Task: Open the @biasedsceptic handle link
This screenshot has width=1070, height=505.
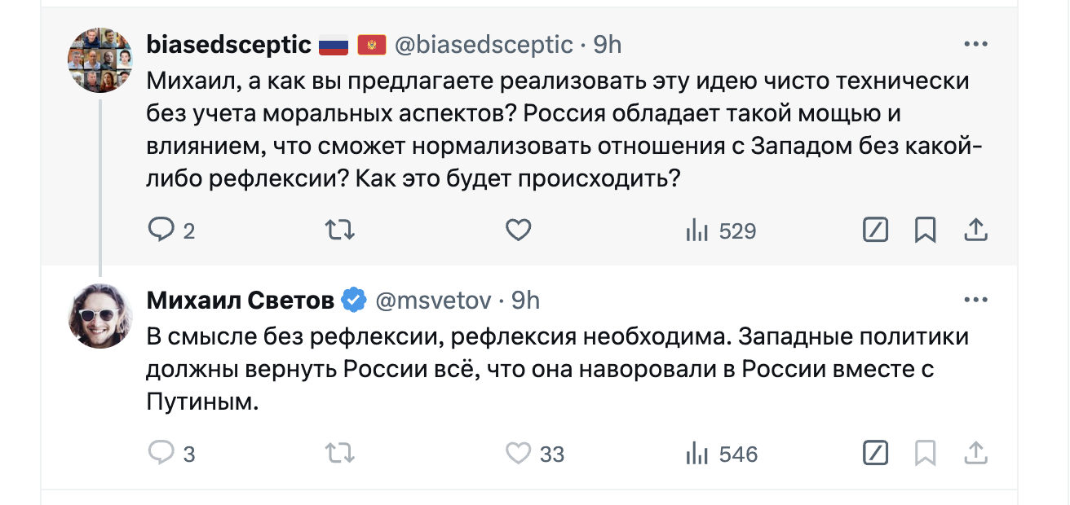Action: (x=484, y=45)
